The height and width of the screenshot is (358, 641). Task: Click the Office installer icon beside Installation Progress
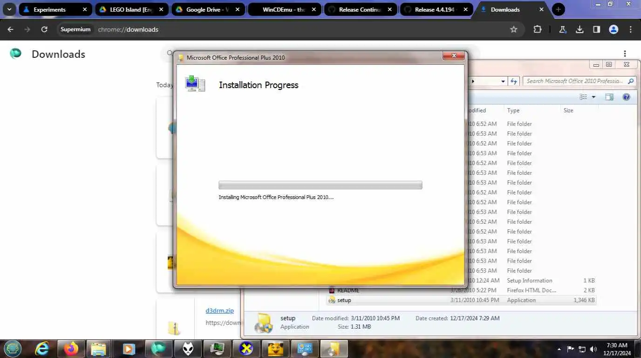click(195, 83)
